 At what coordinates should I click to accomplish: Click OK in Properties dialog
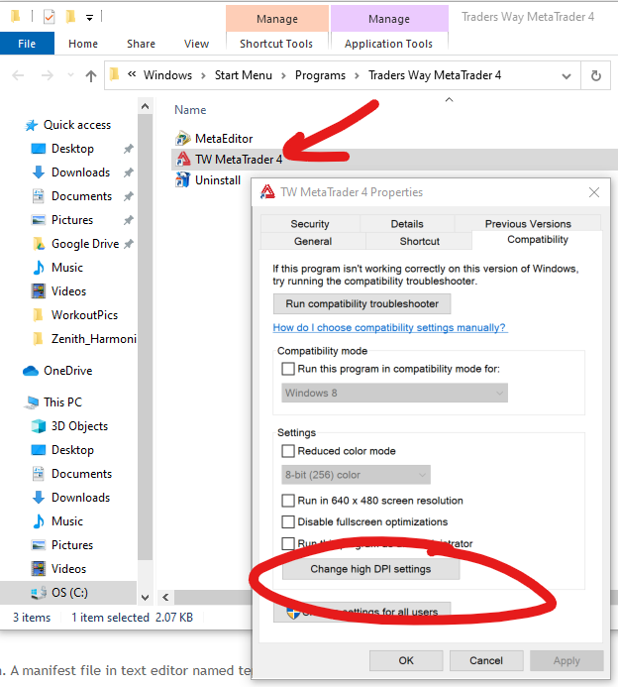406,660
